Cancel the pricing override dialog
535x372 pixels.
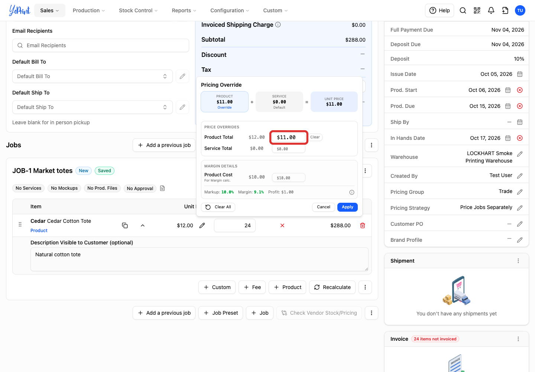coord(324,207)
